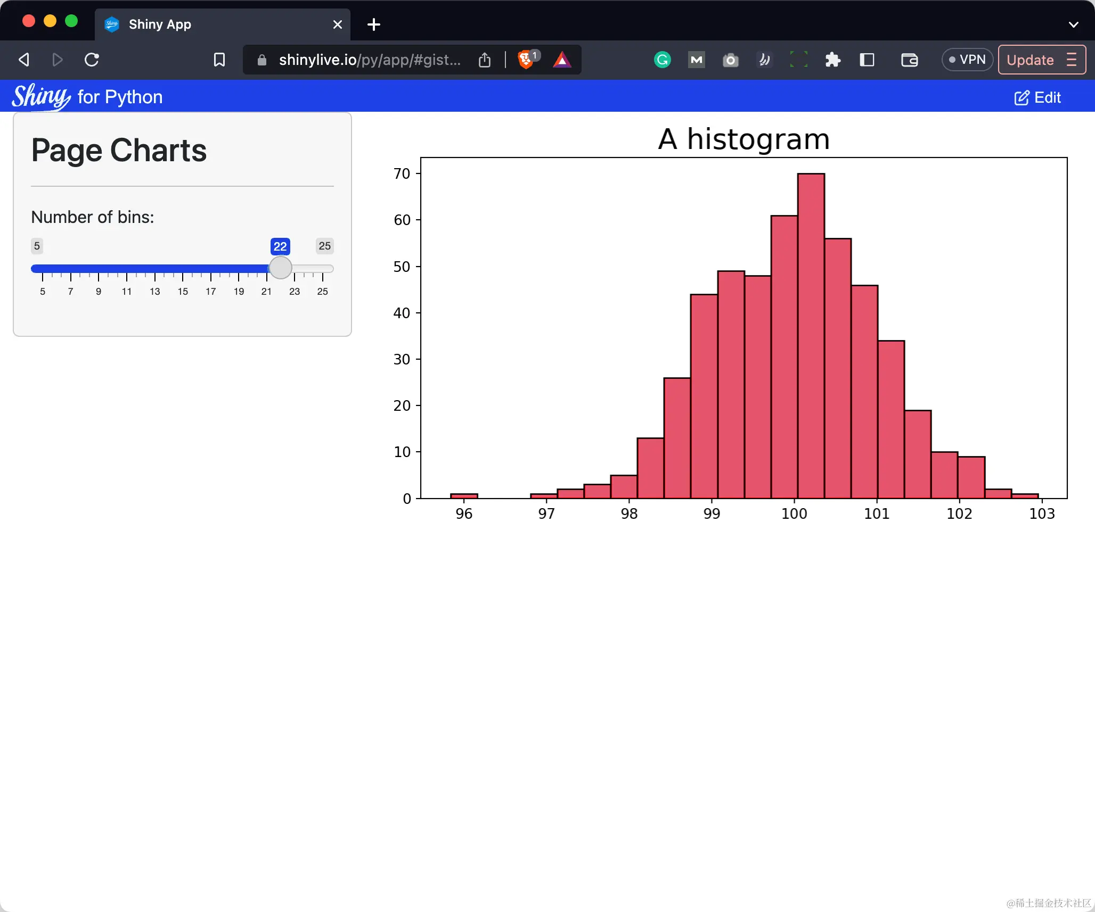Image resolution: width=1095 pixels, height=912 pixels.
Task: Reload the Shiny App page
Action: (92, 60)
